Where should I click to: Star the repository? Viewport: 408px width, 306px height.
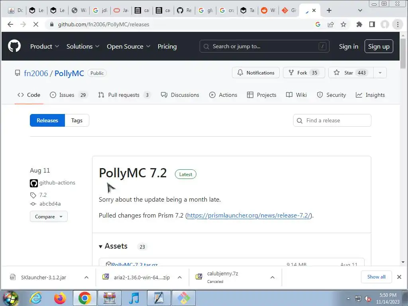pos(351,73)
